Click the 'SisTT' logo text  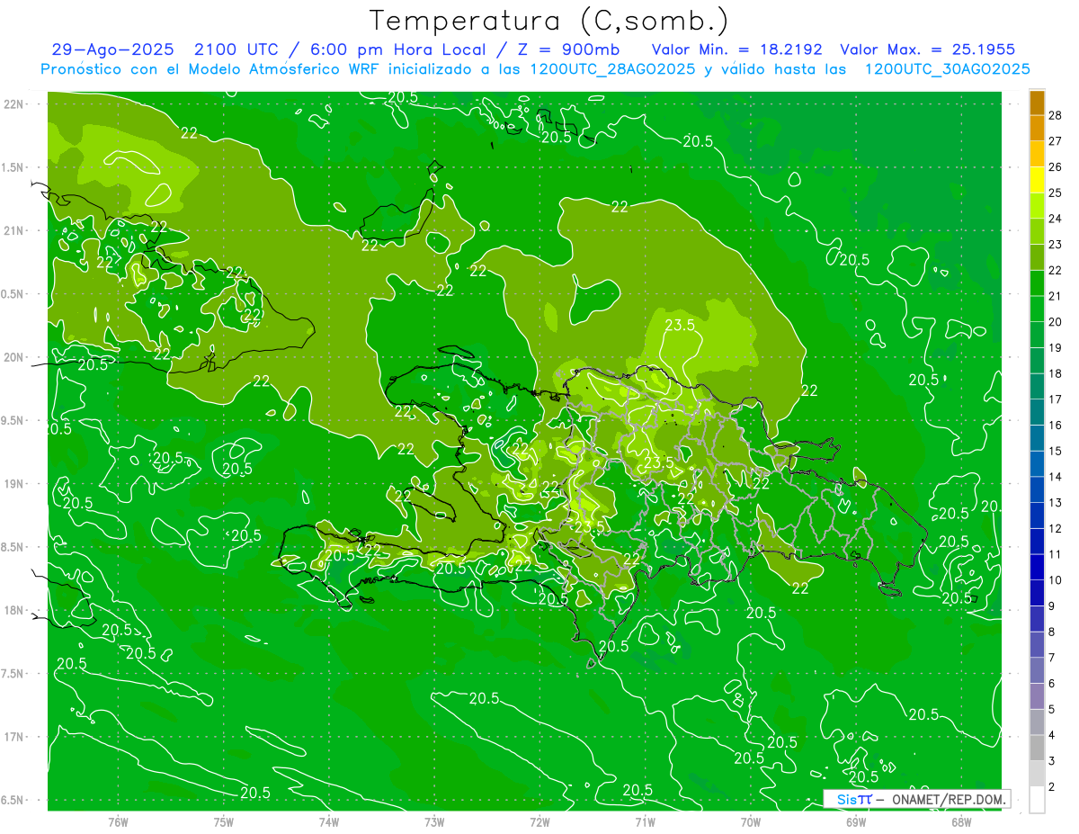point(854,799)
